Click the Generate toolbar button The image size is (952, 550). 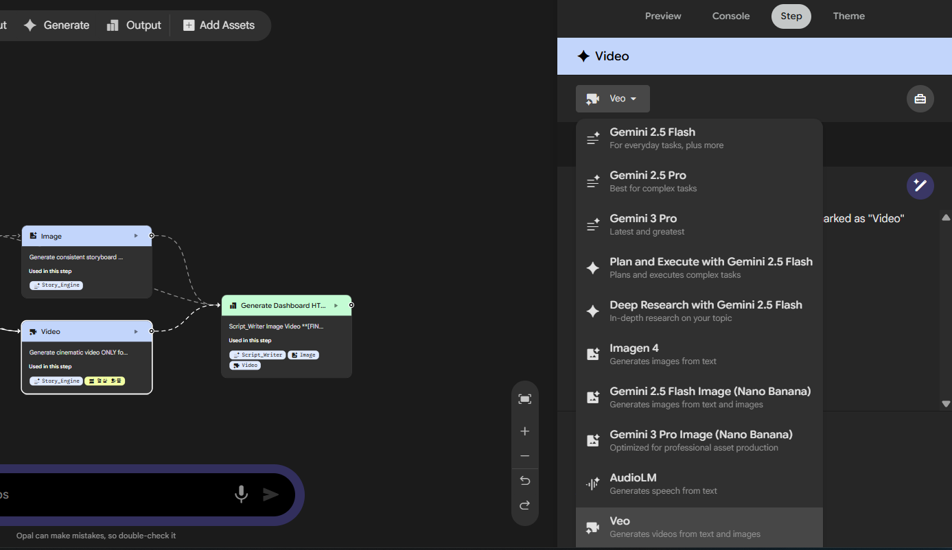tap(56, 25)
